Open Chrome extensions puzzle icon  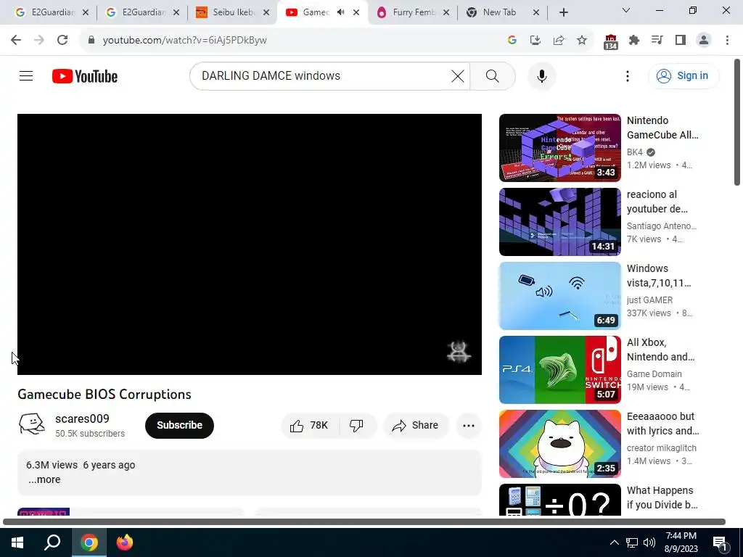click(634, 40)
